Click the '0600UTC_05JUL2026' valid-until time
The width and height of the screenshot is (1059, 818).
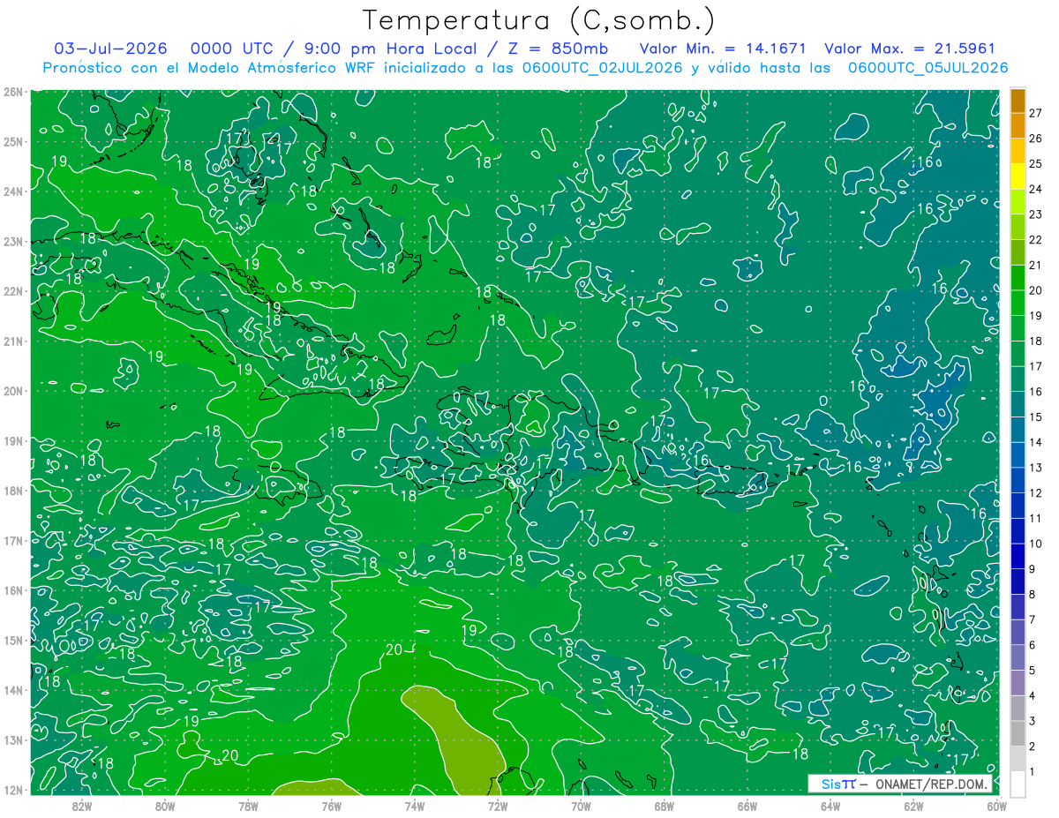coord(928,68)
